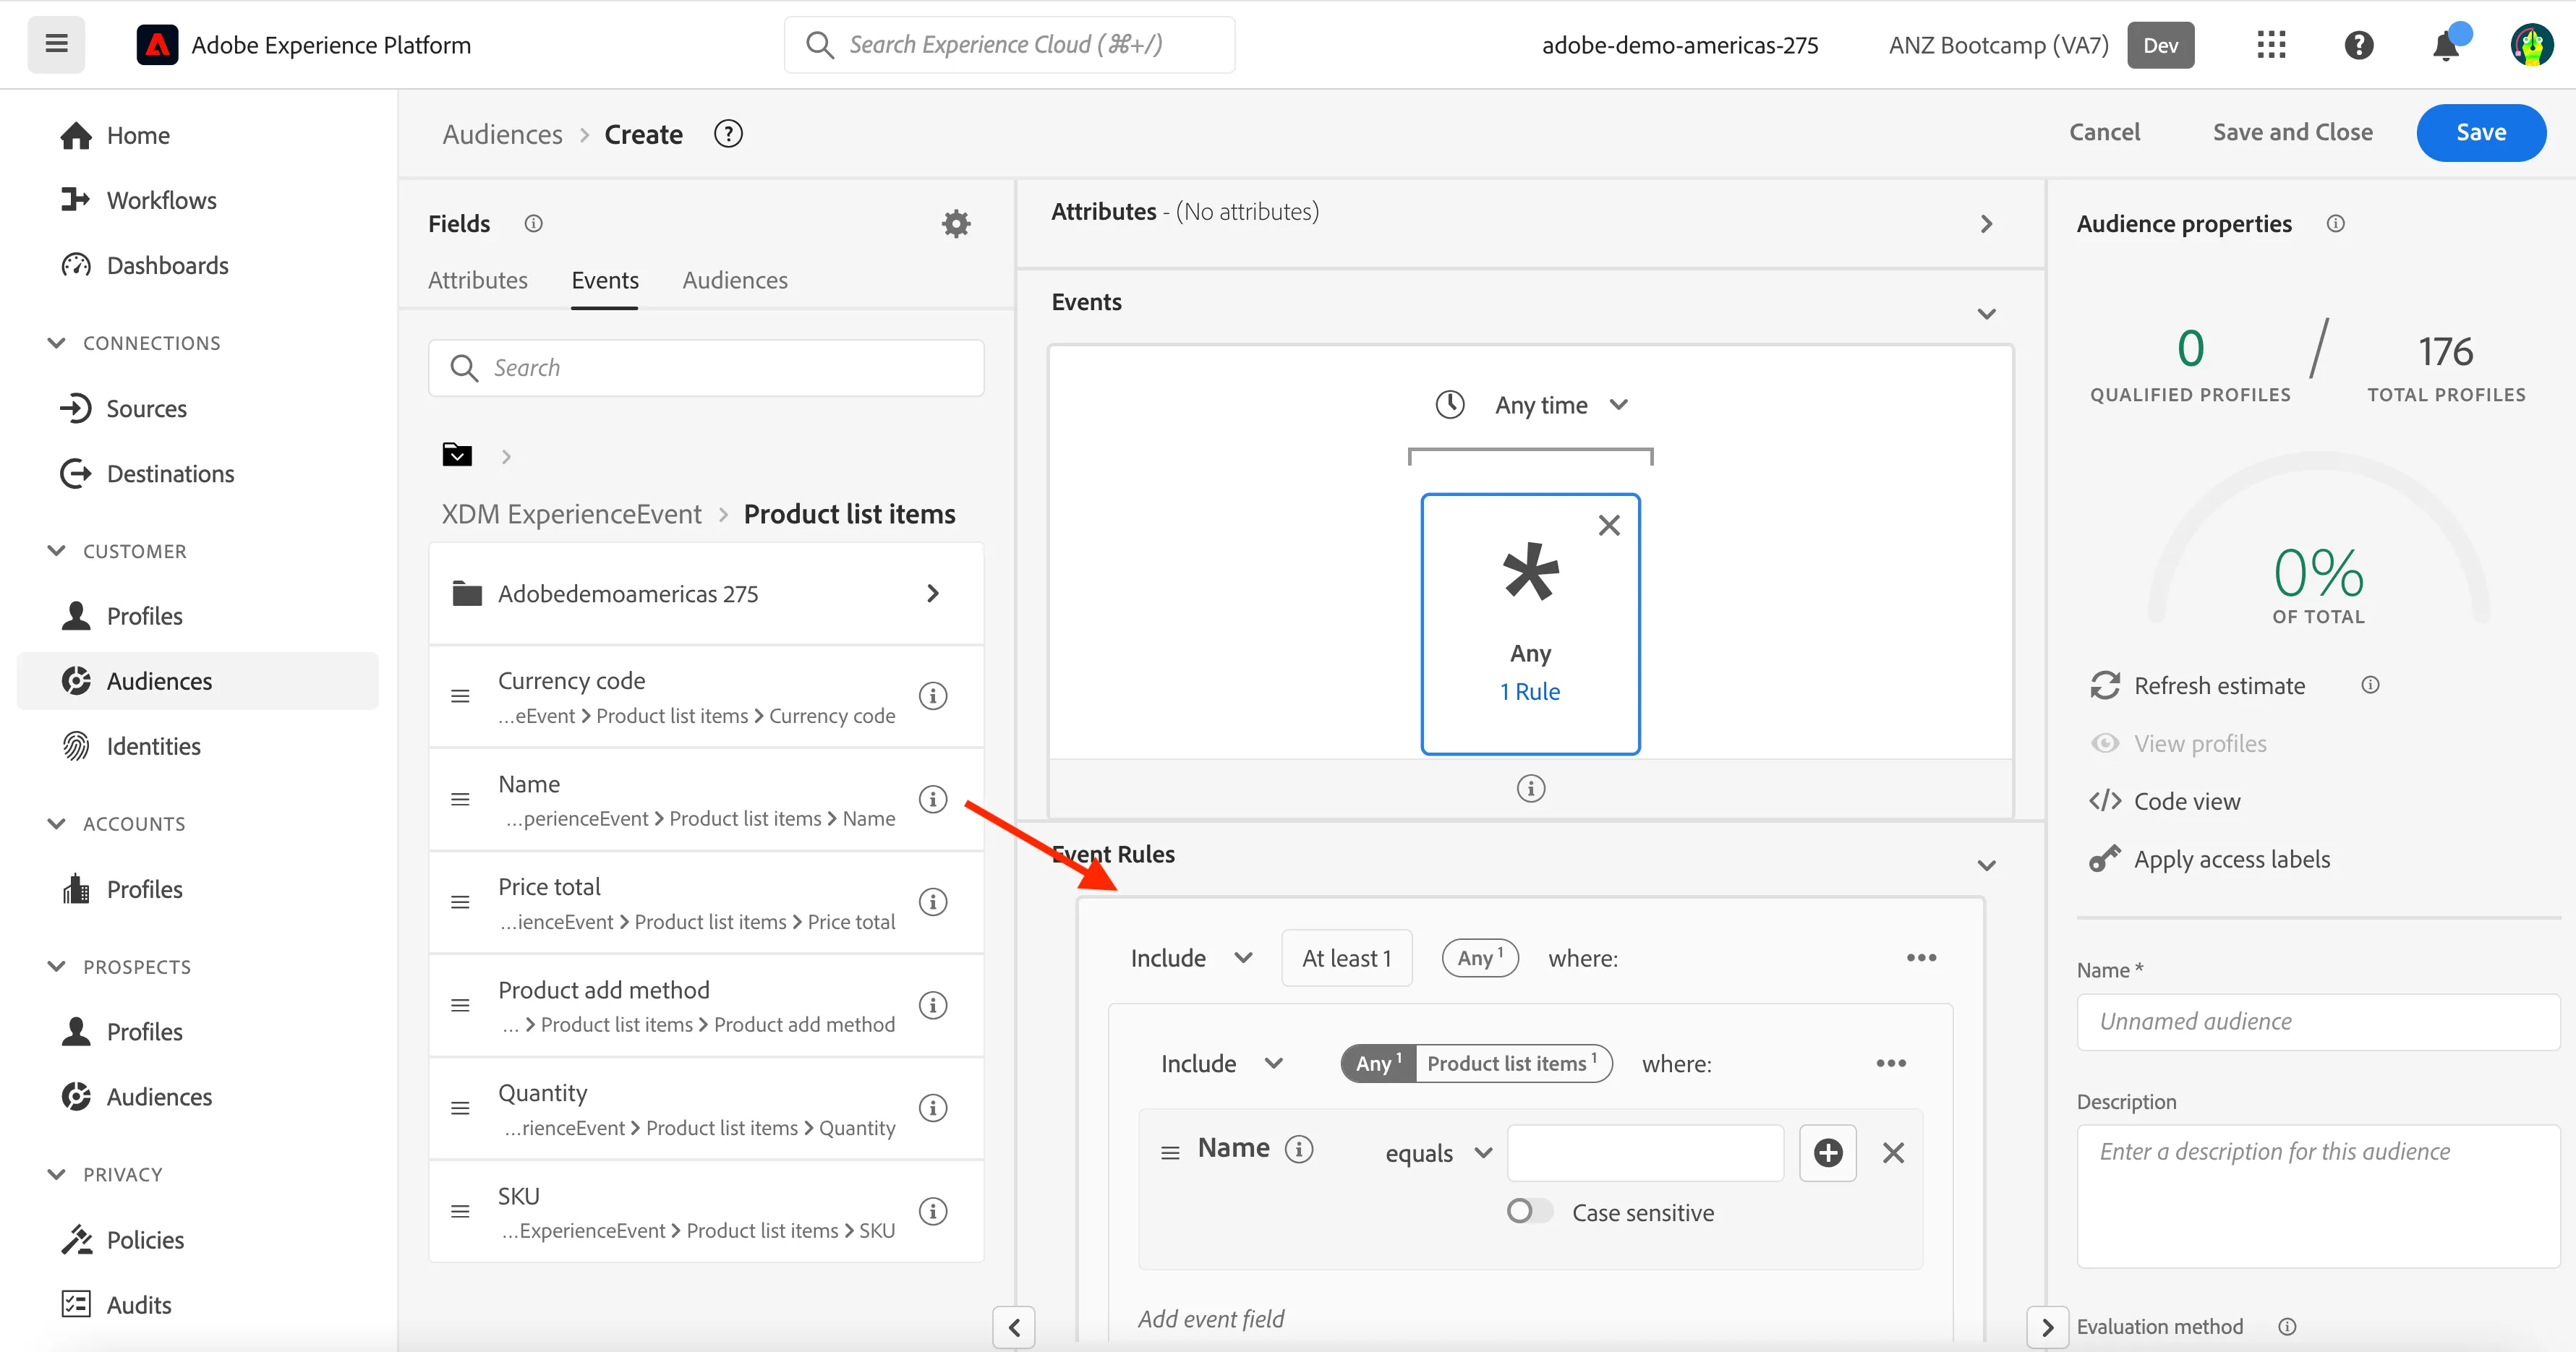Viewport: 2576px width, 1352px height.
Task: Click the Refresh estimate icon
Action: pos(2105,686)
